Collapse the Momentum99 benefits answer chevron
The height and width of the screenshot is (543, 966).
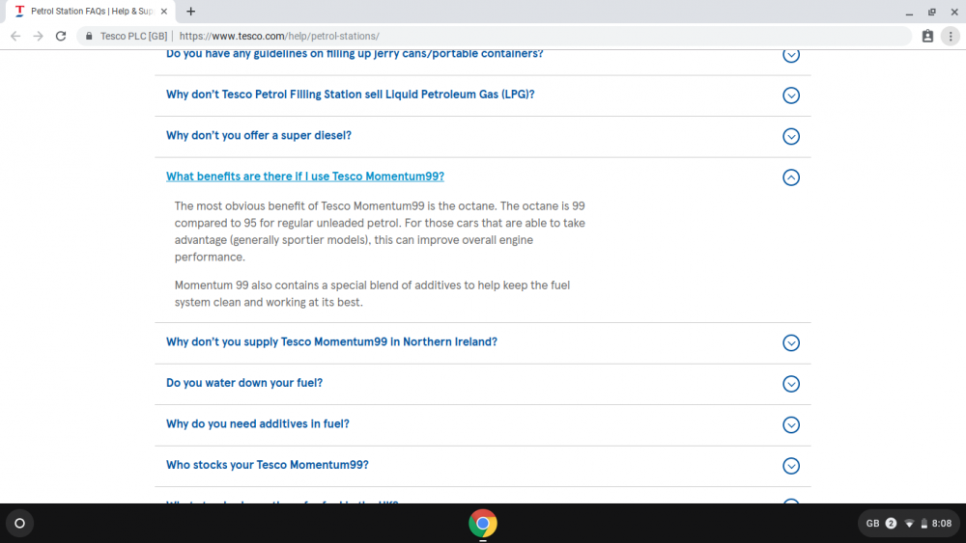pos(791,177)
